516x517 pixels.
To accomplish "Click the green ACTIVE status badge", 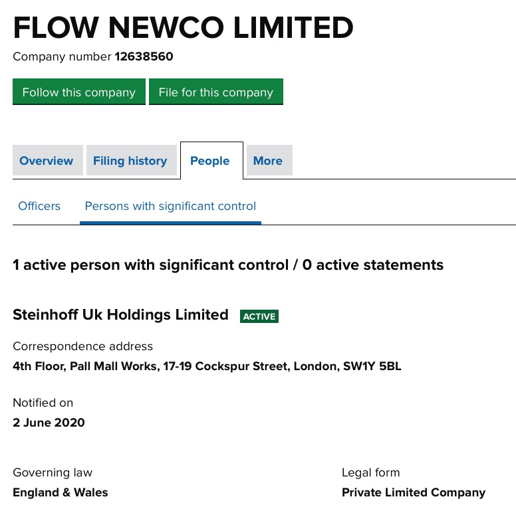I will [259, 316].
